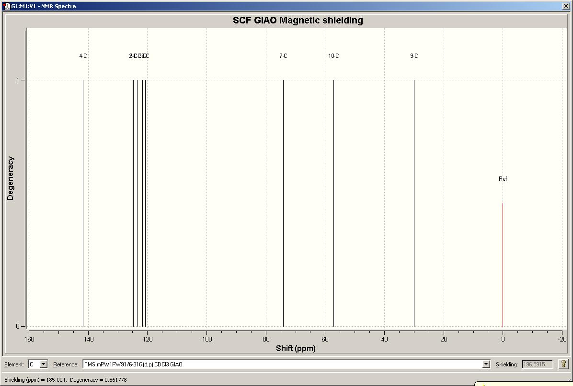Click the Element field showing C
The height and width of the screenshot is (386, 573).
point(34,364)
